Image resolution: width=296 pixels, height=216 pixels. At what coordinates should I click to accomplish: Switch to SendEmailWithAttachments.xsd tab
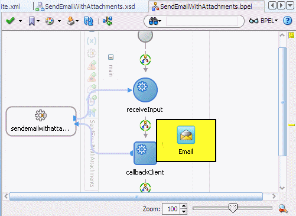(86, 7)
